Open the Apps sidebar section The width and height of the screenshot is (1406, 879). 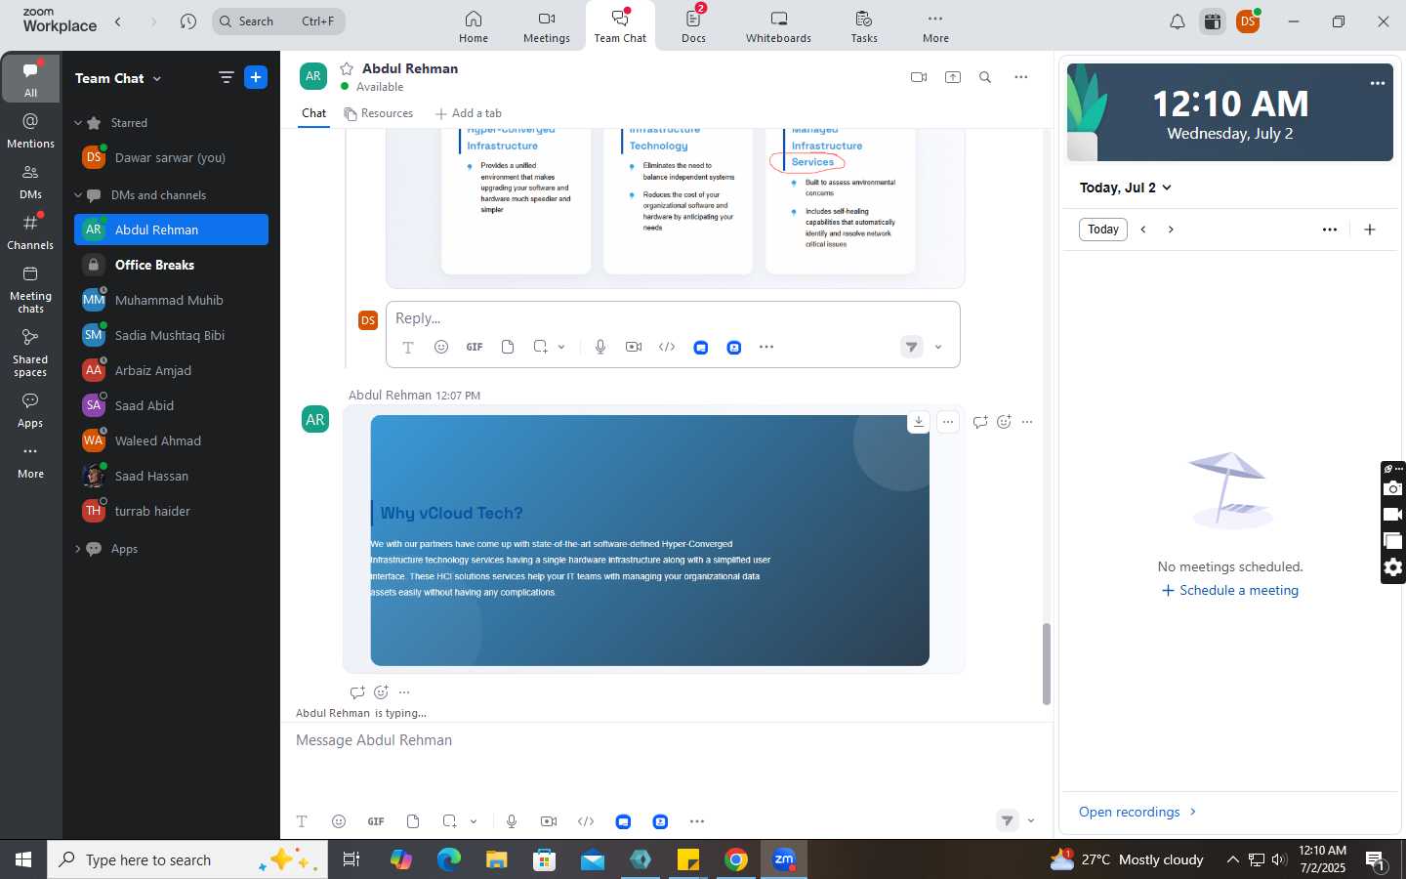(30, 410)
